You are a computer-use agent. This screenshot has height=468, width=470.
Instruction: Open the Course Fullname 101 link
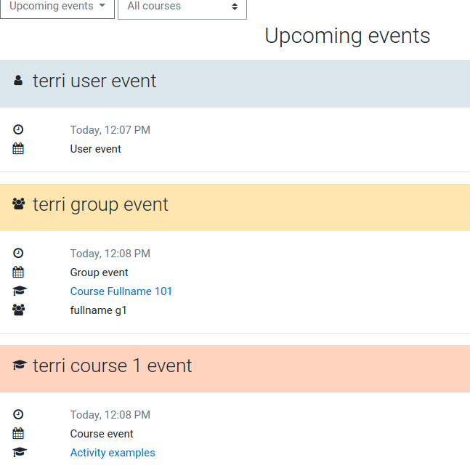point(121,291)
